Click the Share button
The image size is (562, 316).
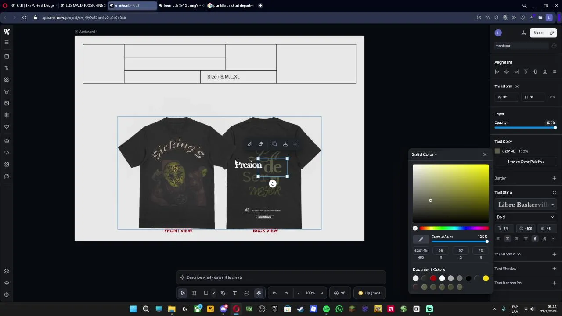[x=538, y=33]
